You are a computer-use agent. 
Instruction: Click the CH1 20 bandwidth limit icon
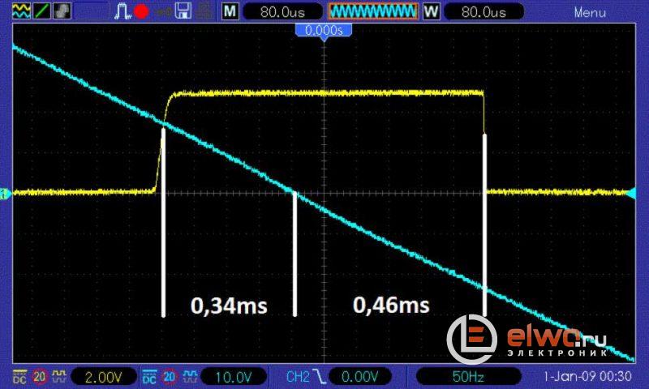39,376
